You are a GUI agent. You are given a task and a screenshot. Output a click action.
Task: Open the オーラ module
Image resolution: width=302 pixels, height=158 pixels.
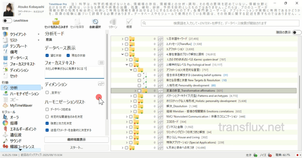(x=14, y=117)
